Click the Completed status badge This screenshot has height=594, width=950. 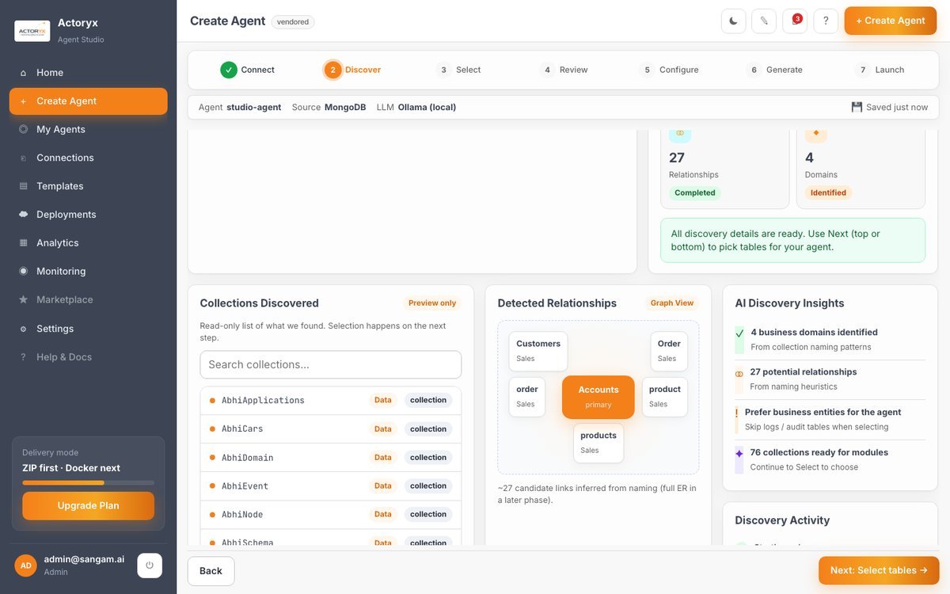(695, 193)
